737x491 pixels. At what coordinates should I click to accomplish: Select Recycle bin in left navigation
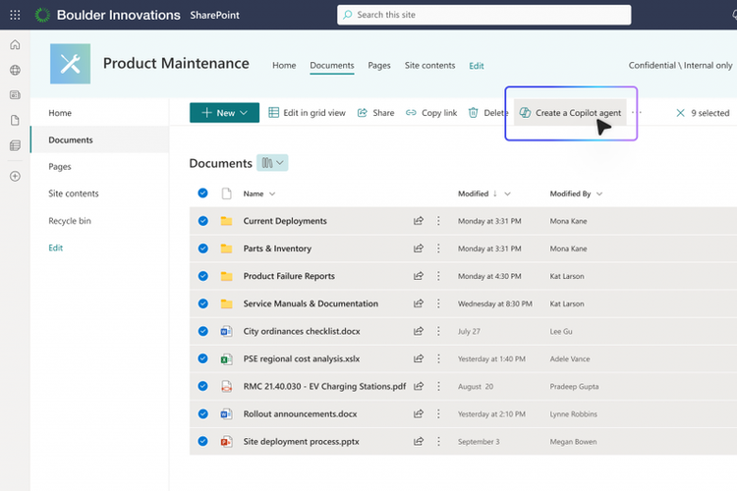[70, 221]
